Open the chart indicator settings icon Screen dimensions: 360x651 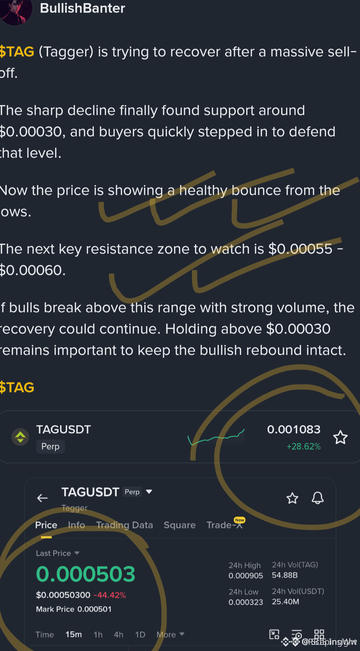click(296, 634)
